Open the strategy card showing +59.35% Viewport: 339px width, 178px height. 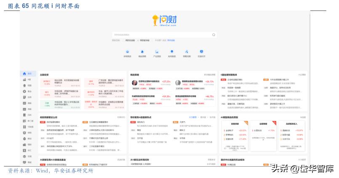151,100
